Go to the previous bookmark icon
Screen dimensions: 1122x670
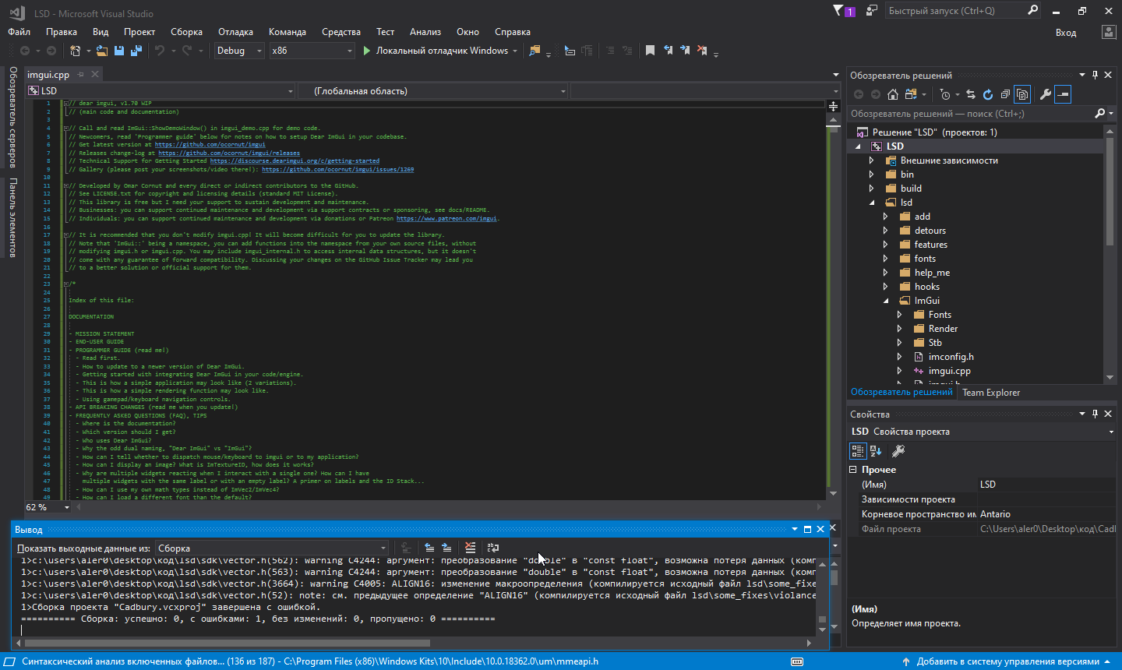pyautogui.click(x=668, y=51)
